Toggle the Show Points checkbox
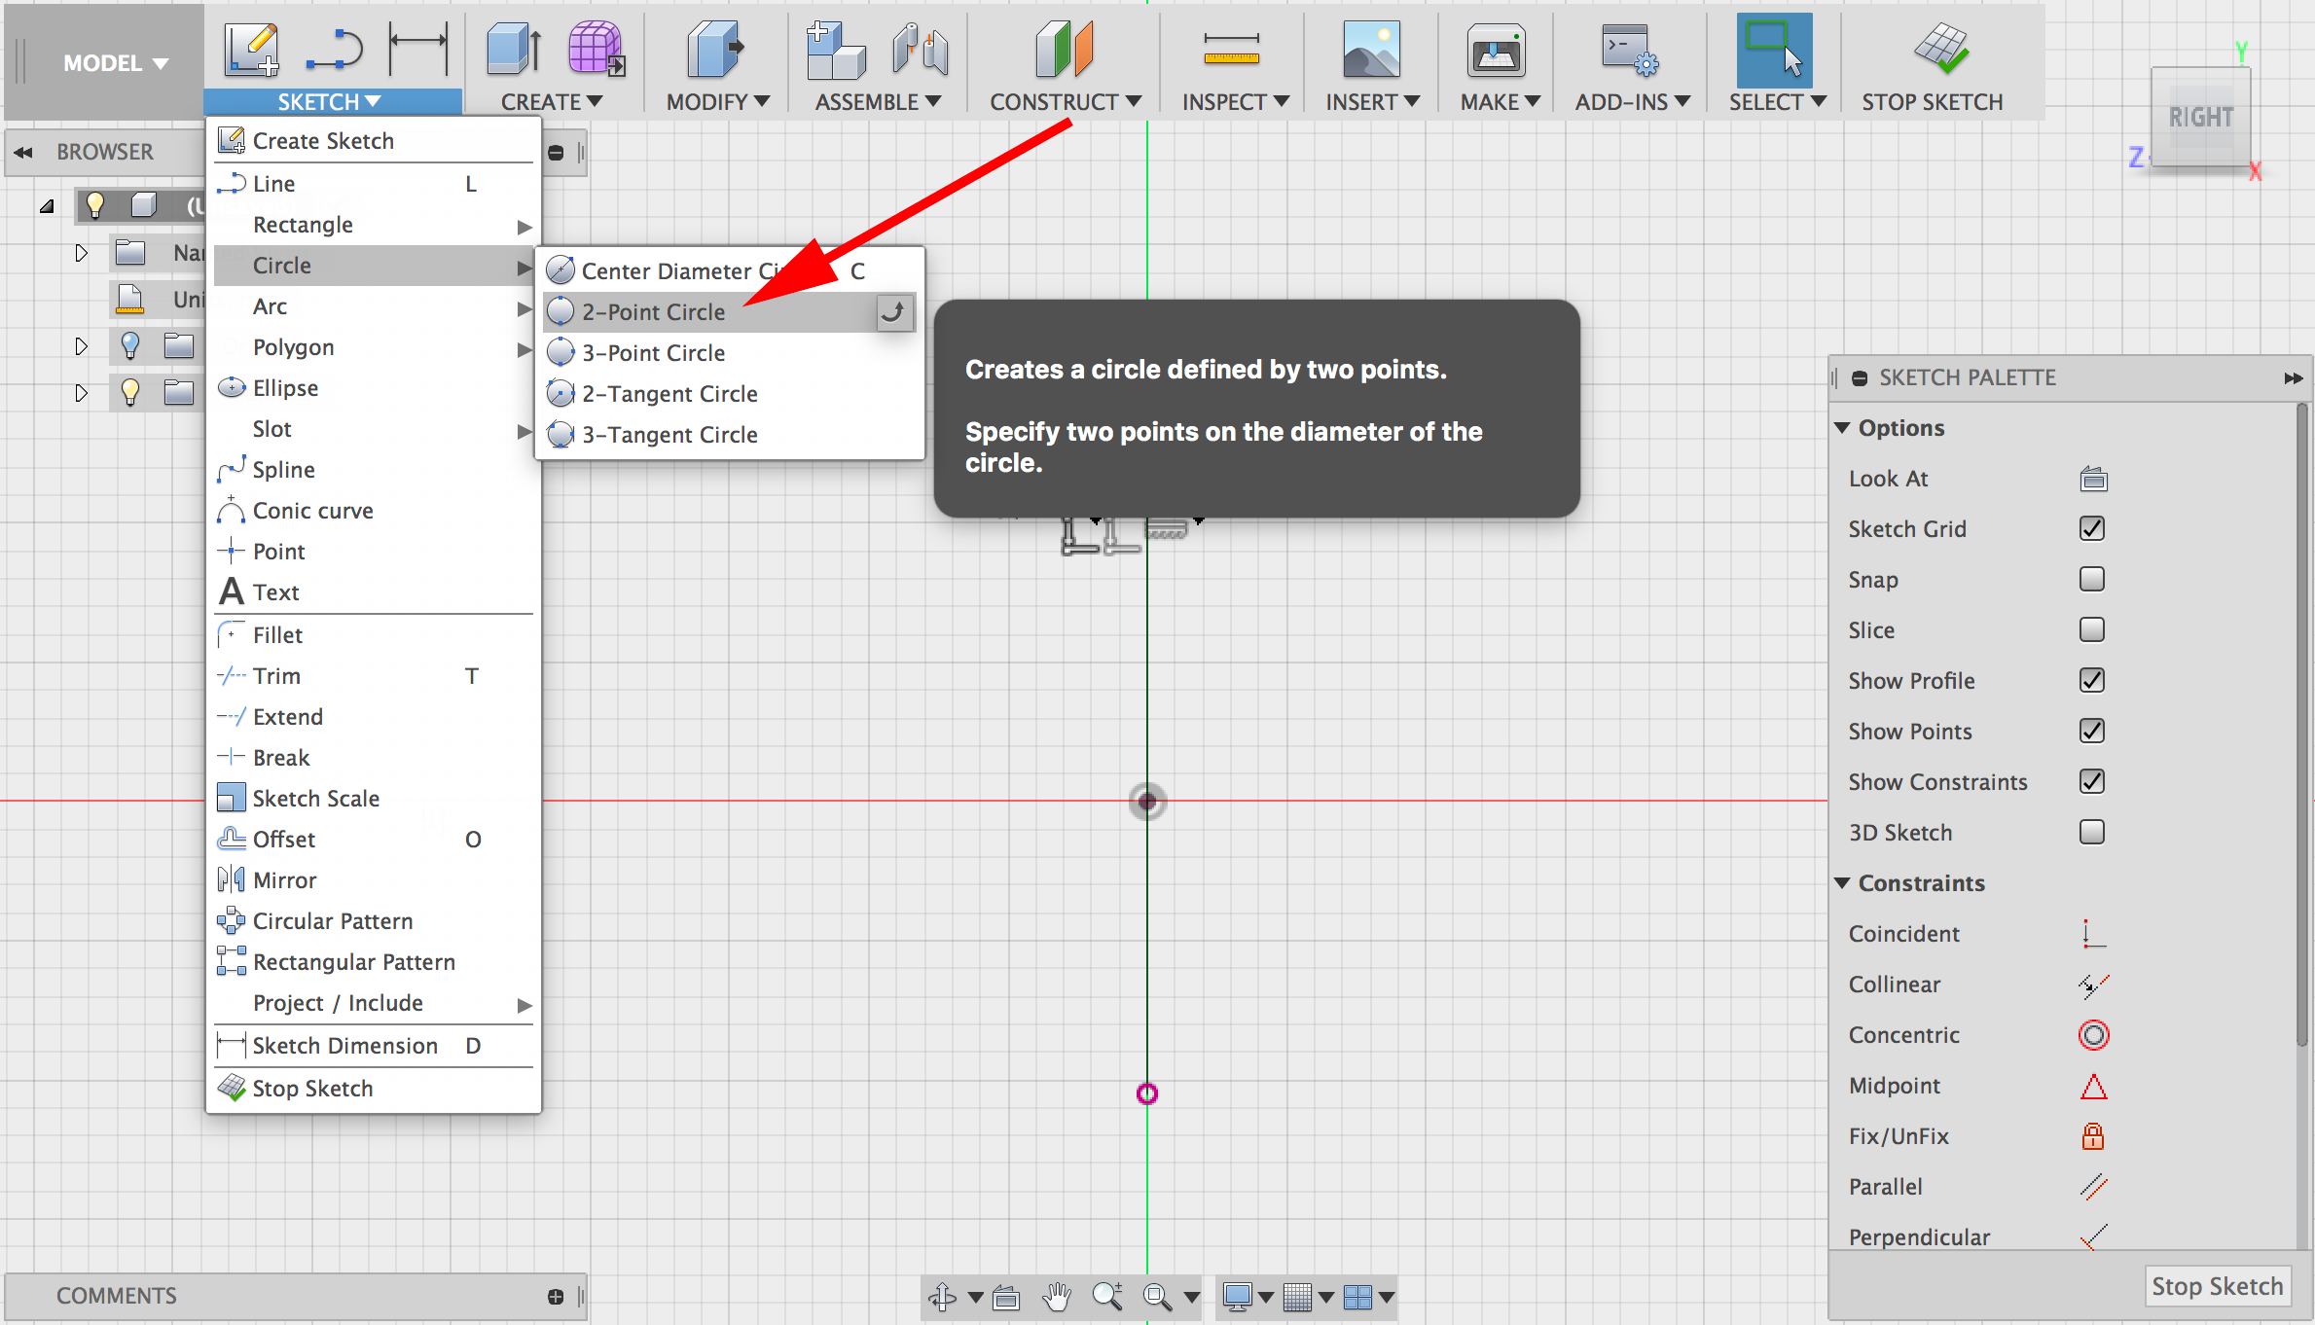The height and width of the screenshot is (1325, 2315). point(2092,732)
